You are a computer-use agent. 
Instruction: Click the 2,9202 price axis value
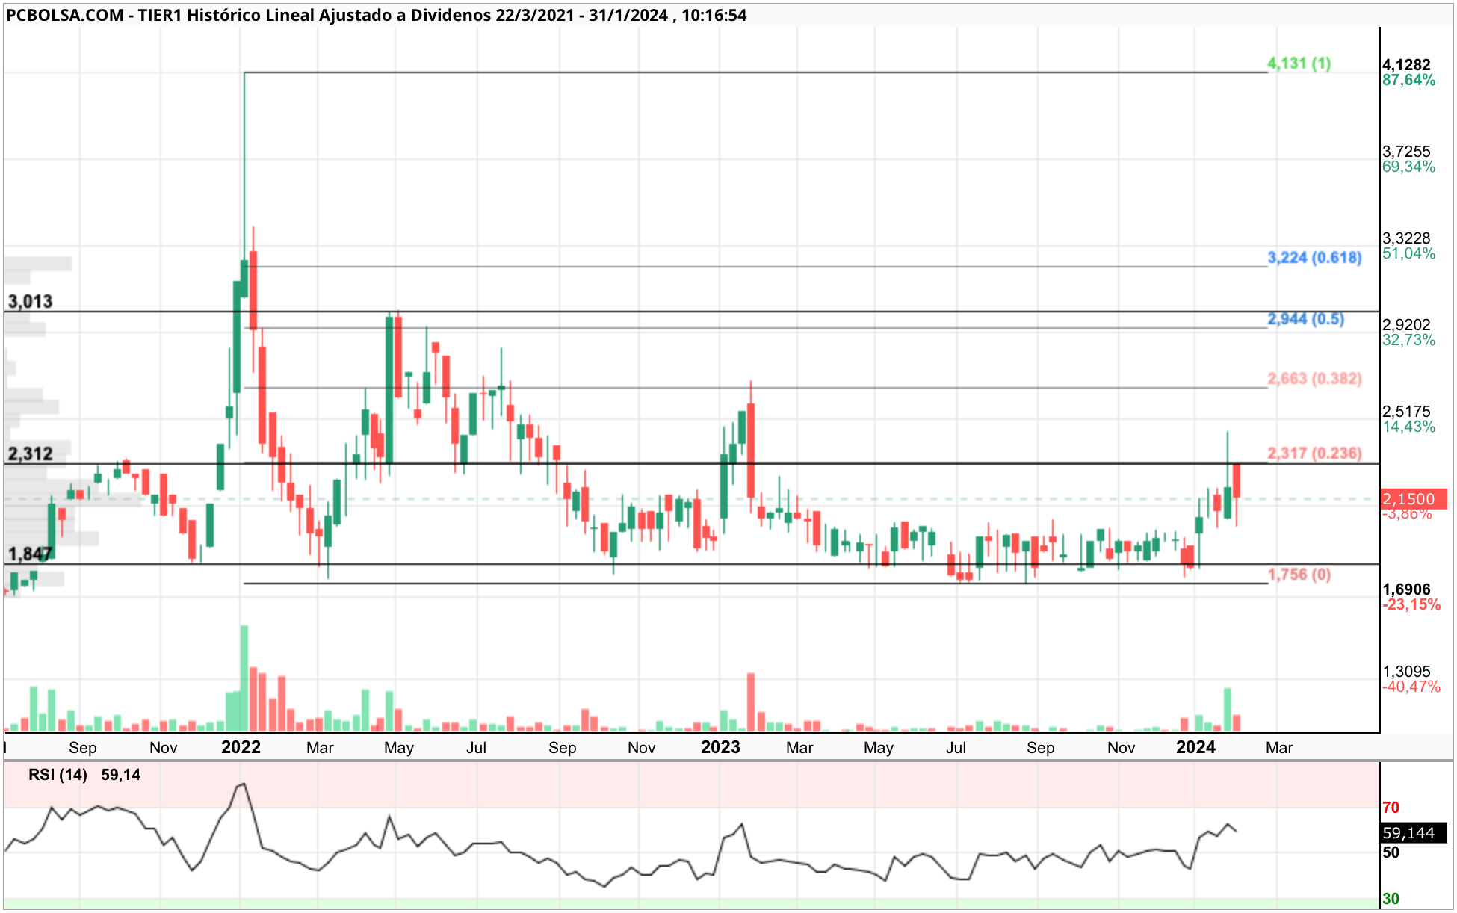point(1406,325)
